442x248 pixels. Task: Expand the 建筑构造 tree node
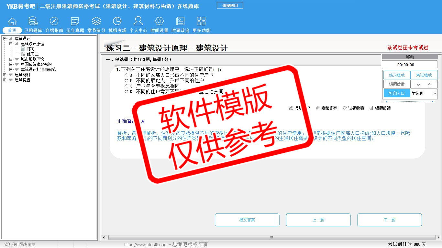pyautogui.click(x=5, y=80)
